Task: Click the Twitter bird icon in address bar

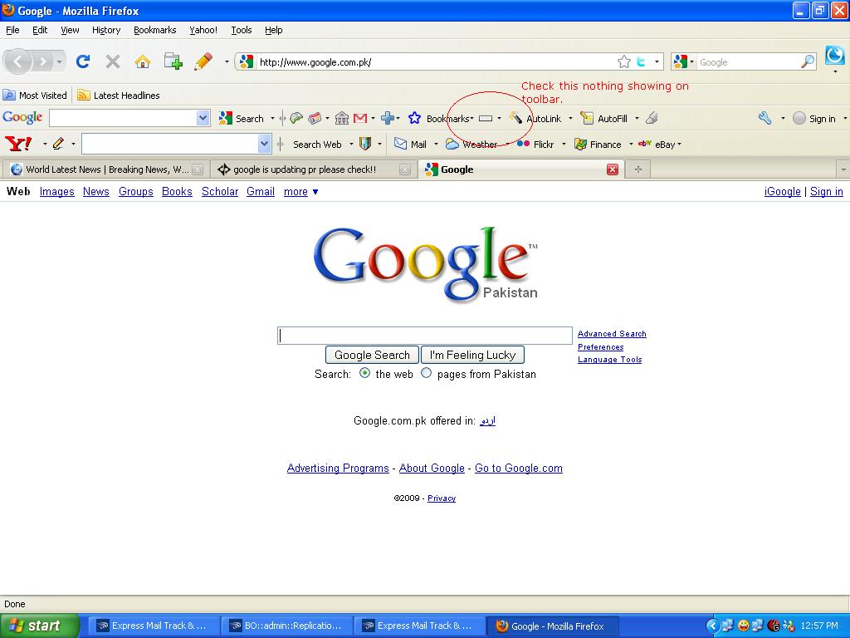Action: pyautogui.click(x=642, y=61)
